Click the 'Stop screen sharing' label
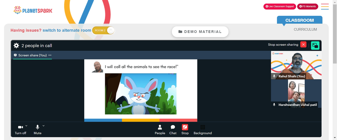This screenshot has width=337, height=140. tap(283, 45)
